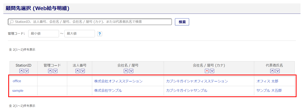Click the 最大値 management code field

pos(80,34)
